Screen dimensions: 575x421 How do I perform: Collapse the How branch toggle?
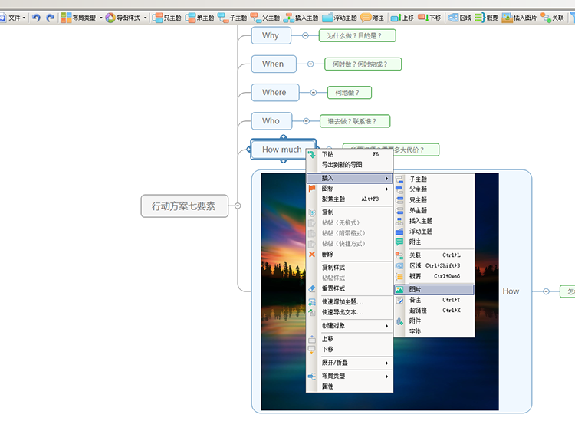tap(546, 291)
